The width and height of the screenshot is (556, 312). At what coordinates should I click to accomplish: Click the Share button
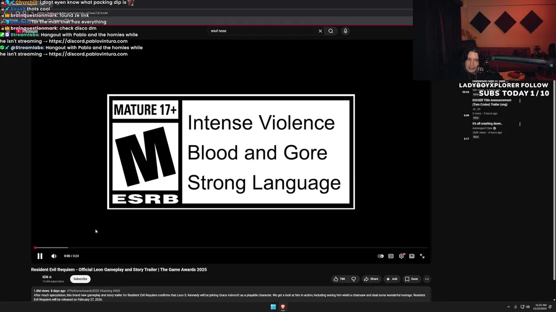coord(371,279)
